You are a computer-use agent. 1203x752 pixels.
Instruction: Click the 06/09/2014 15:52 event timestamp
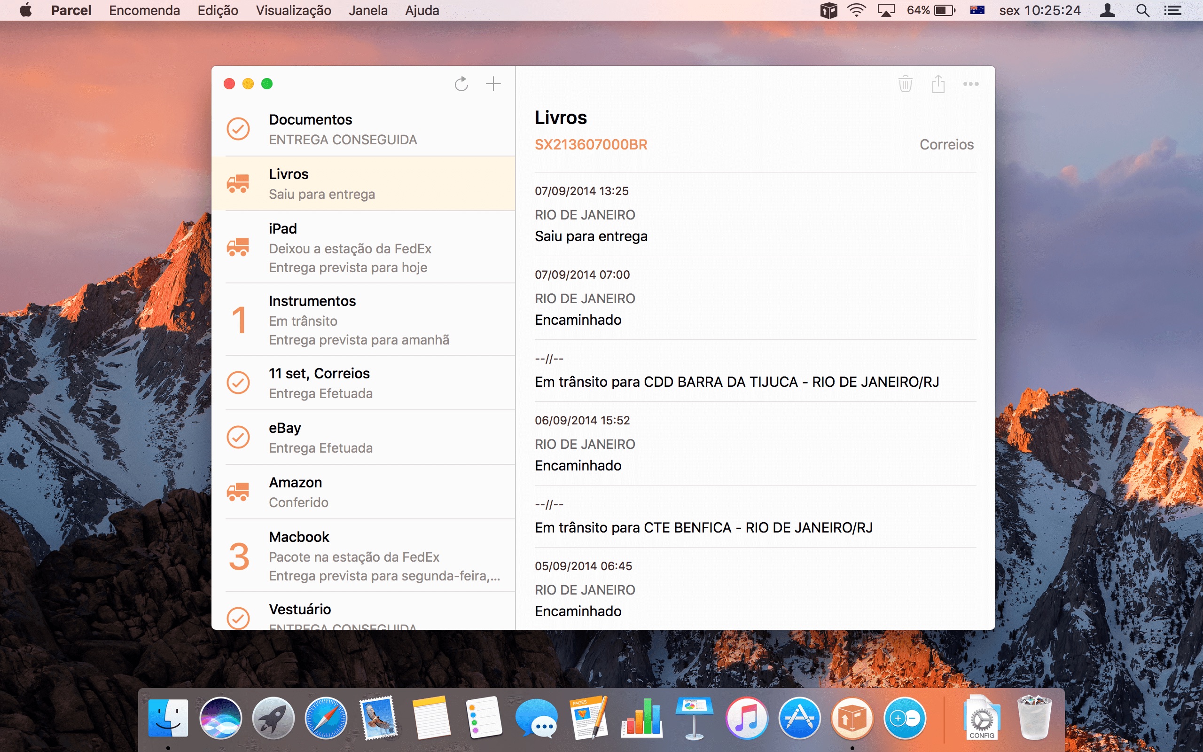click(582, 420)
